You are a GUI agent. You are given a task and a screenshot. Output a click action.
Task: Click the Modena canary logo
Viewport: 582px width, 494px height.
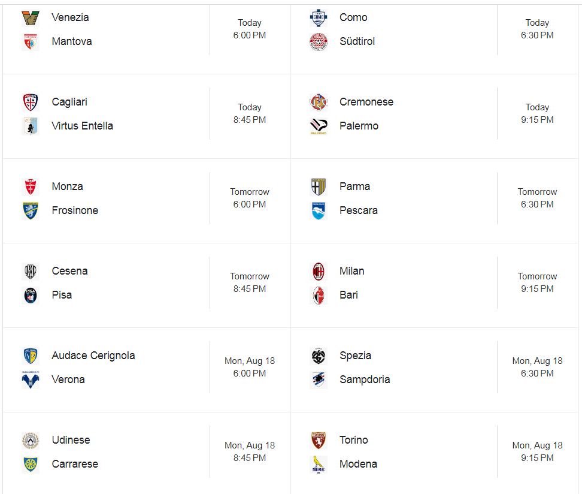click(319, 464)
